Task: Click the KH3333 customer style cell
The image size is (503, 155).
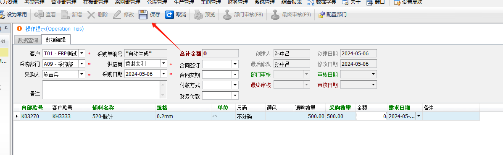Action: (71, 116)
